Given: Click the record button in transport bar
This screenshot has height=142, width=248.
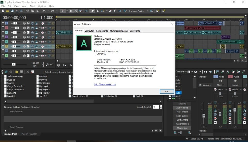Looking at the screenshot, I should click(59, 65).
